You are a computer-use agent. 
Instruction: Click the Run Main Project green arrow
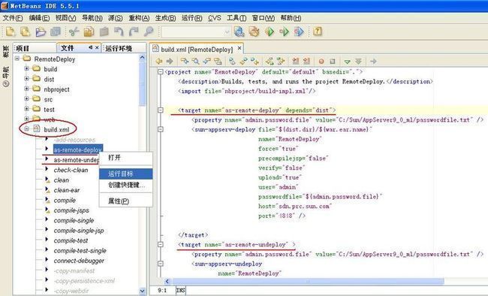tap(270, 32)
